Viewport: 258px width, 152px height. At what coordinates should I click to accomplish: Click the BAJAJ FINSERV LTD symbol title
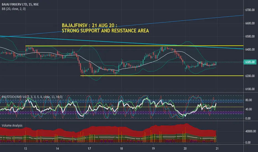20,4
